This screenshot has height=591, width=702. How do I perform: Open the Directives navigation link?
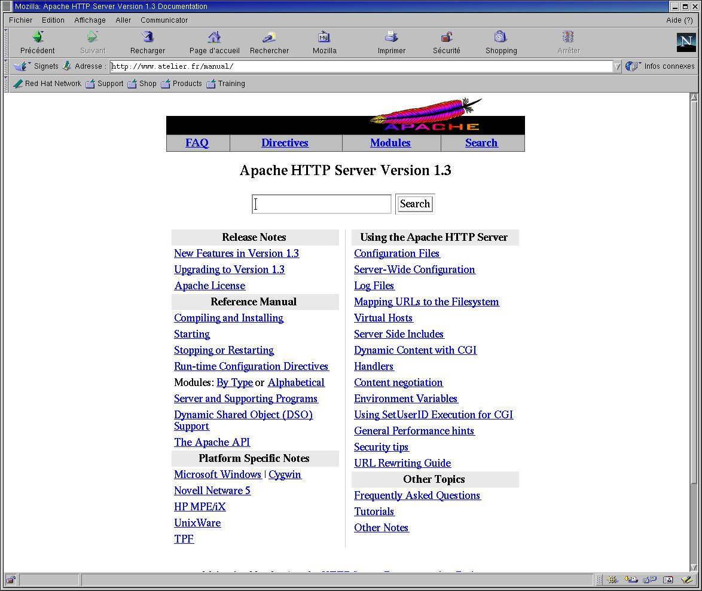tap(285, 143)
